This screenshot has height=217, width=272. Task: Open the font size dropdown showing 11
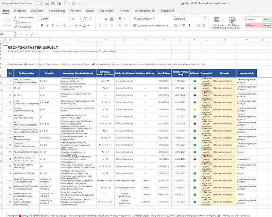point(76,19)
